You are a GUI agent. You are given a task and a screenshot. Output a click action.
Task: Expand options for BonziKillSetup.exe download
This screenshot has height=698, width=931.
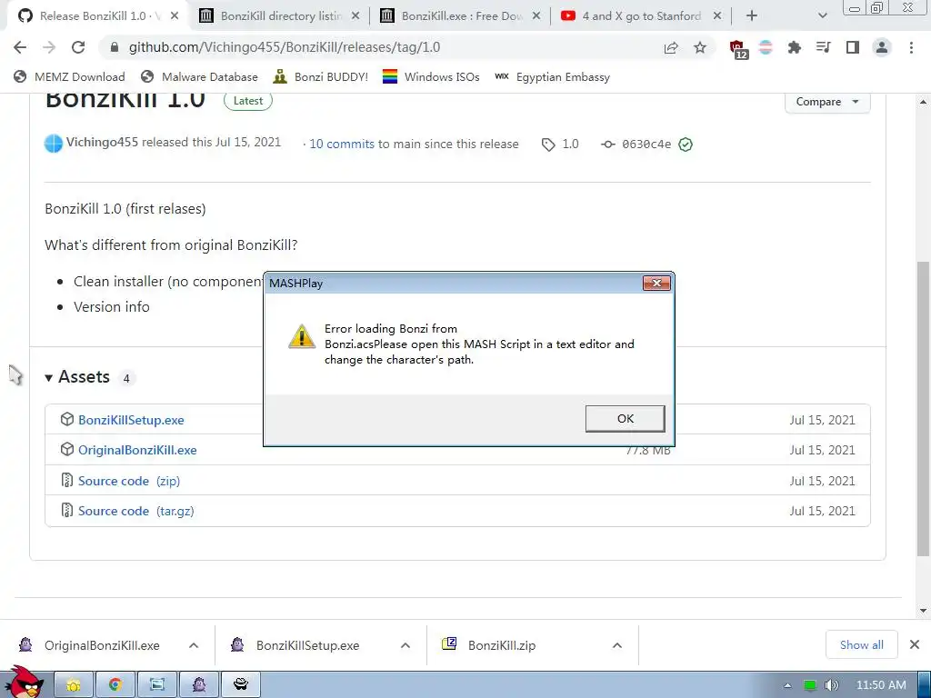point(405,645)
